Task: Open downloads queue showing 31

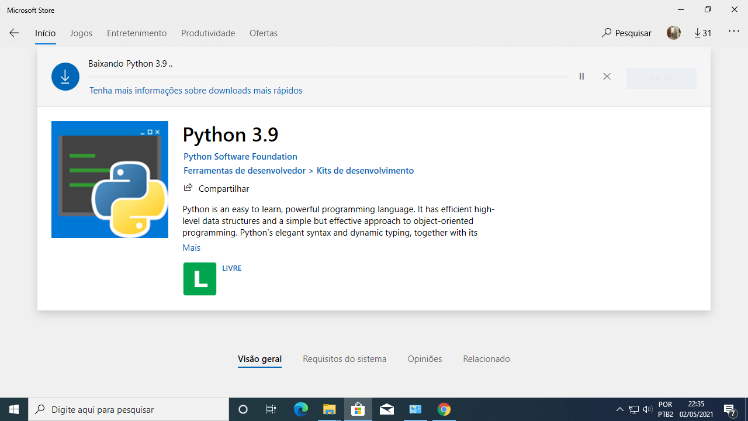Action: coord(703,33)
